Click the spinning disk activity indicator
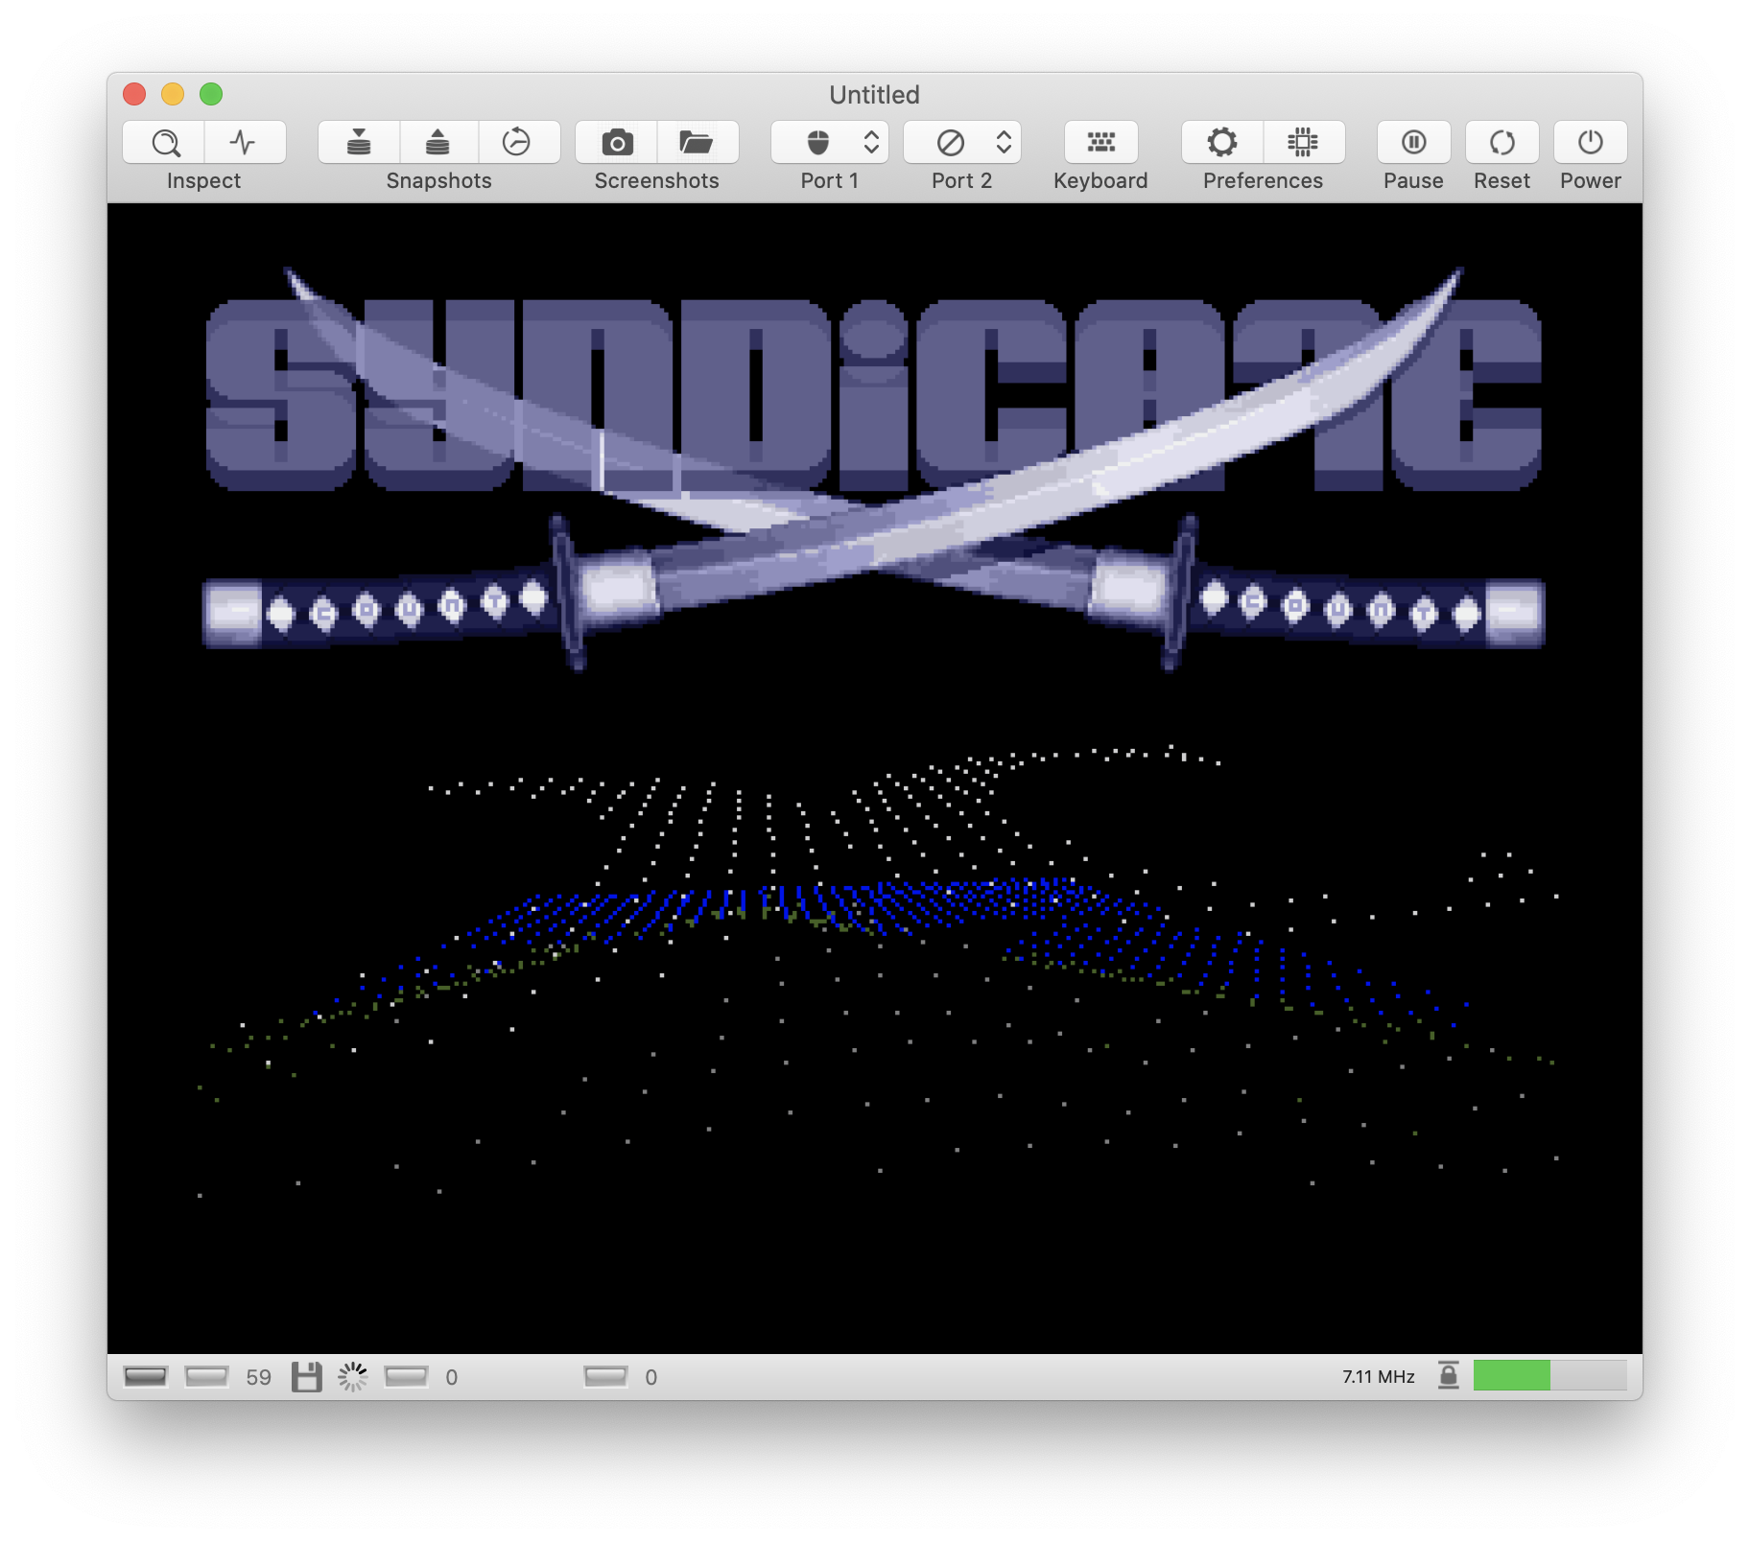 point(353,1377)
